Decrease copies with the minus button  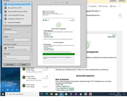coord(21,32)
